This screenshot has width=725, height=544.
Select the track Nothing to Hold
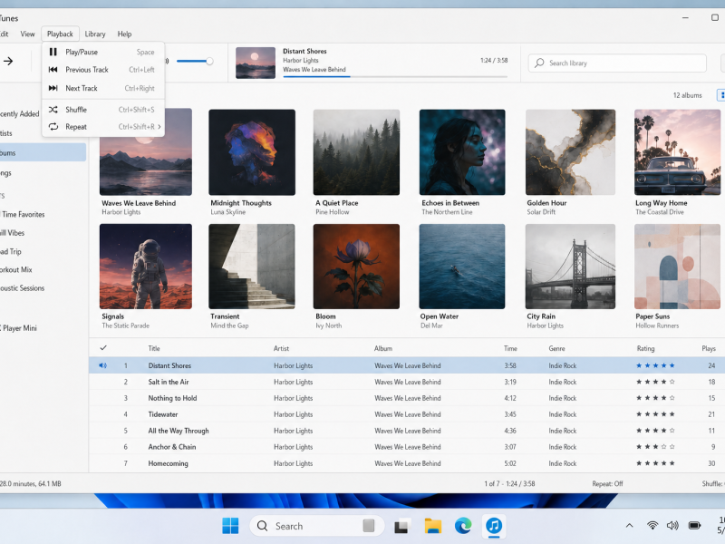[x=407, y=398]
